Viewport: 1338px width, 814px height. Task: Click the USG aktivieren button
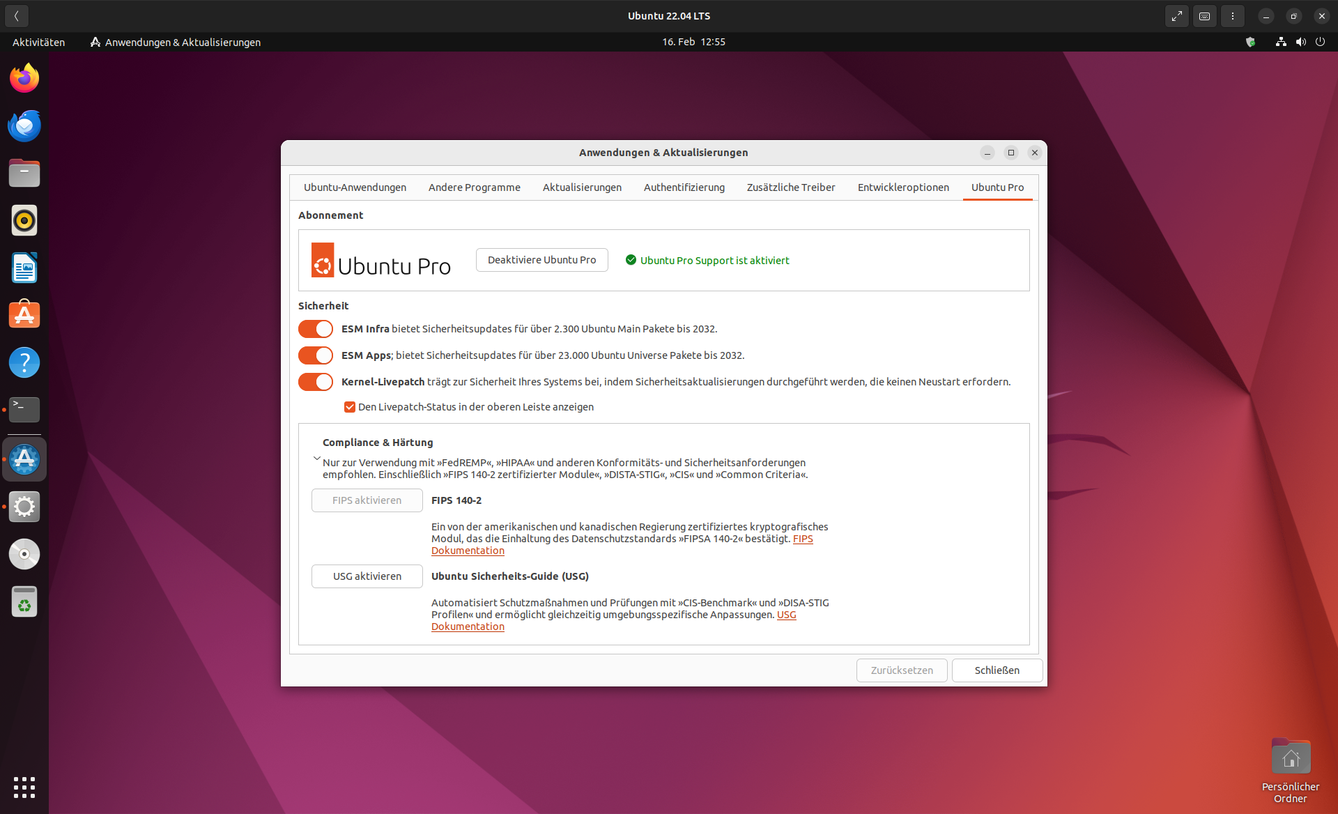(367, 576)
